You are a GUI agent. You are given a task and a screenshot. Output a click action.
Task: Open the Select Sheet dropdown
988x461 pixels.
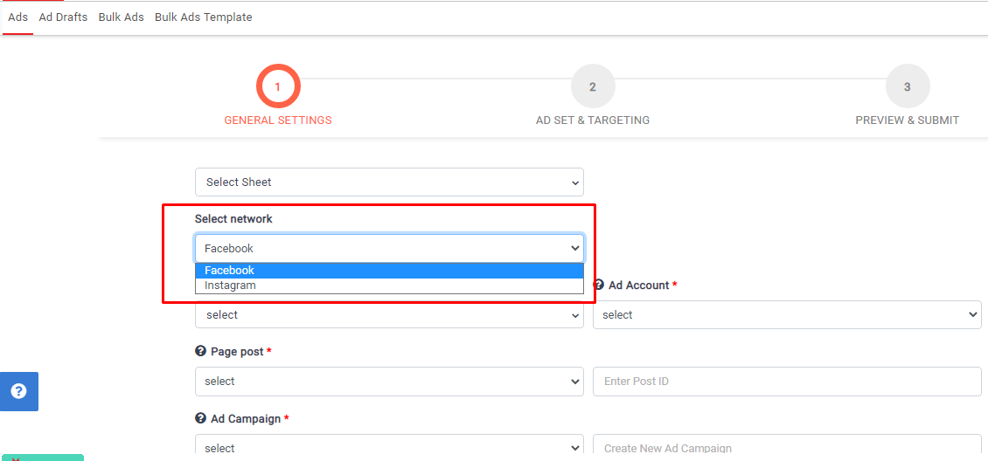(x=389, y=182)
